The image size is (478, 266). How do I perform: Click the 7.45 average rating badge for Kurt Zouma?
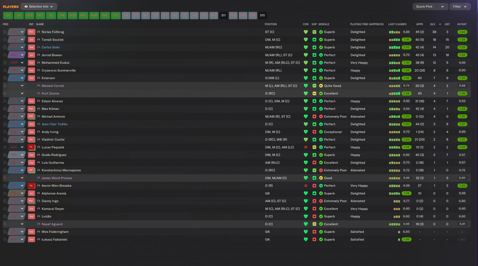462,93
